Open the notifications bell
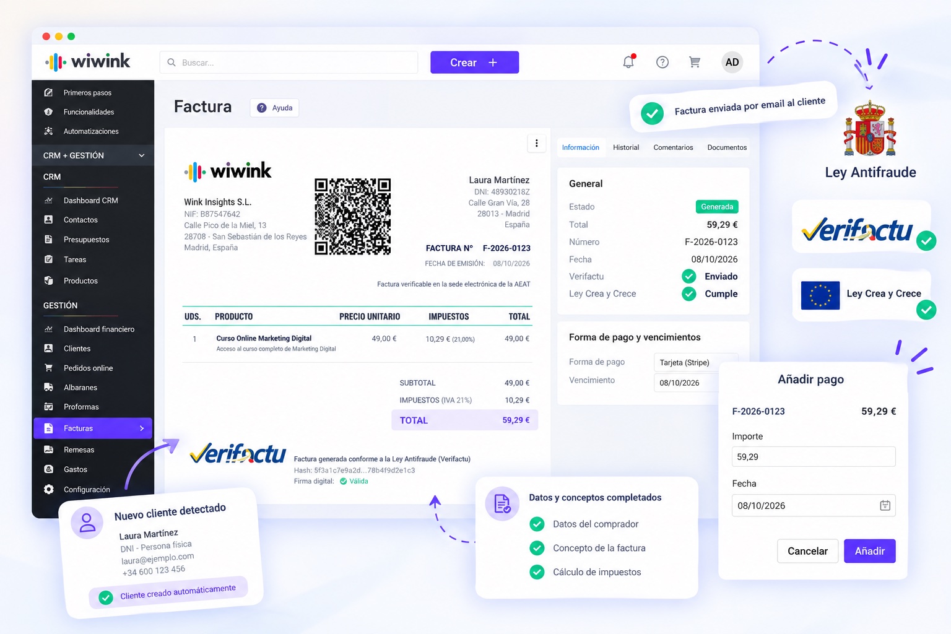This screenshot has width=951, height=634. click(628, 62)
